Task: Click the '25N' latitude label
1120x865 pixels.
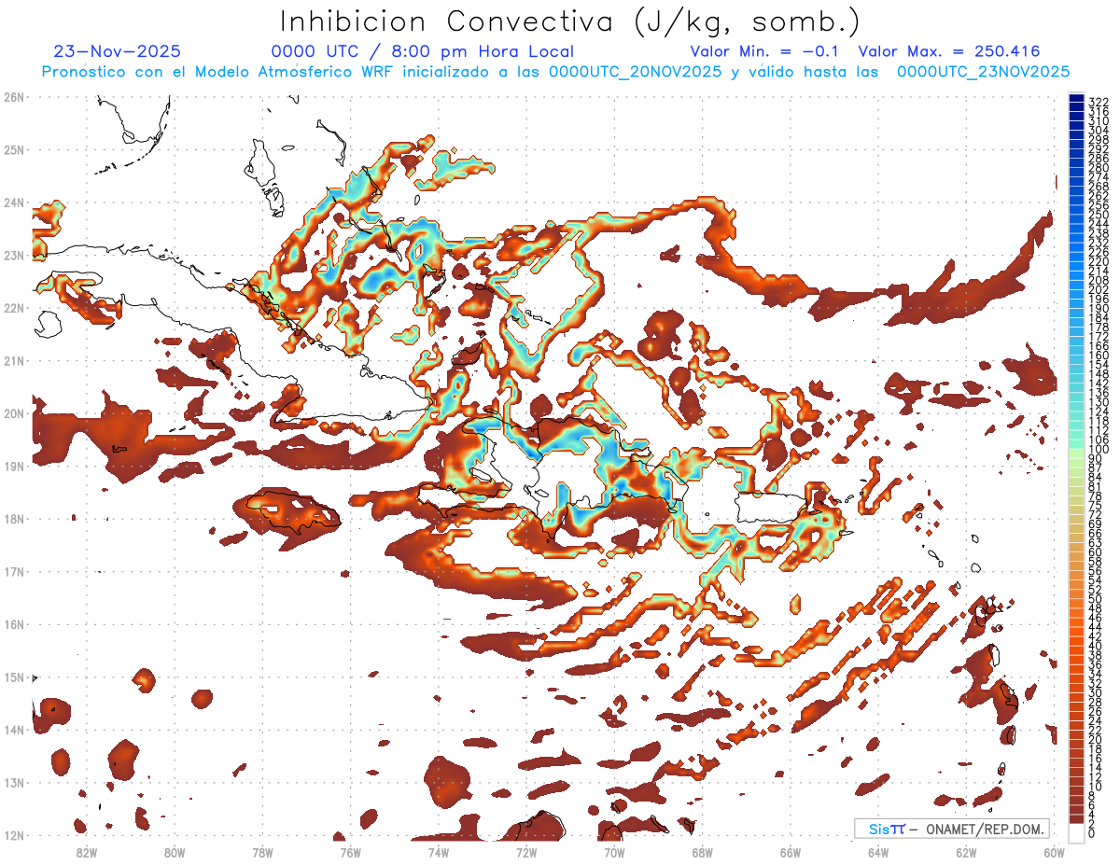Action: click(x=14, y=149)
